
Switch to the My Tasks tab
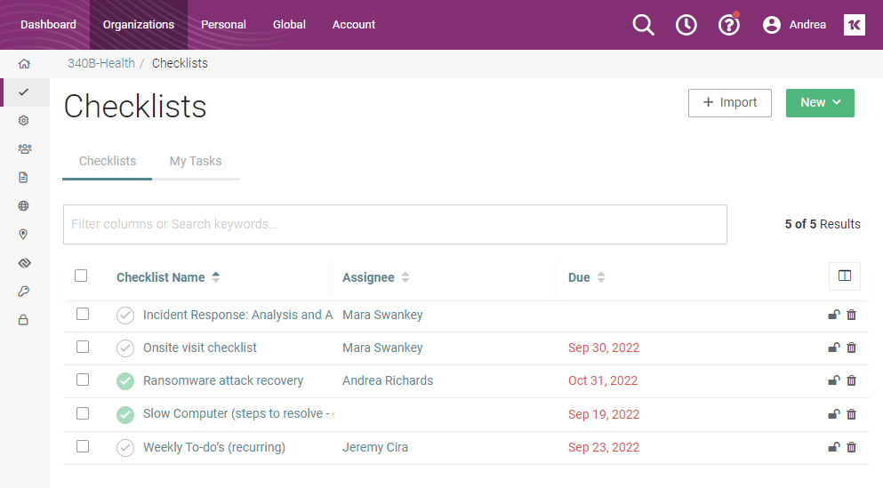click(x=196, y=161)
